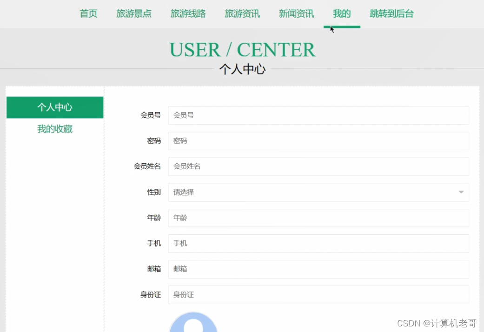Select 个人中心 in the sidebar
This screenshot has width=484, height=332.
coord(55,107)
